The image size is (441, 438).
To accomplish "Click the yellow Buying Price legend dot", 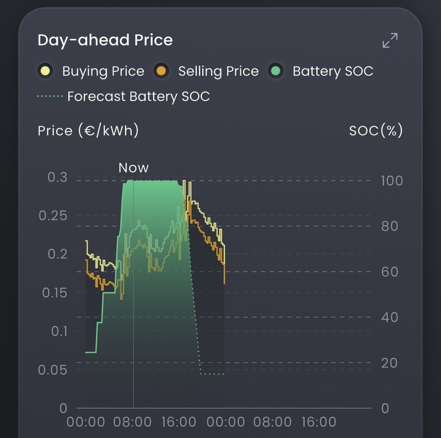I will coord(45,71).
